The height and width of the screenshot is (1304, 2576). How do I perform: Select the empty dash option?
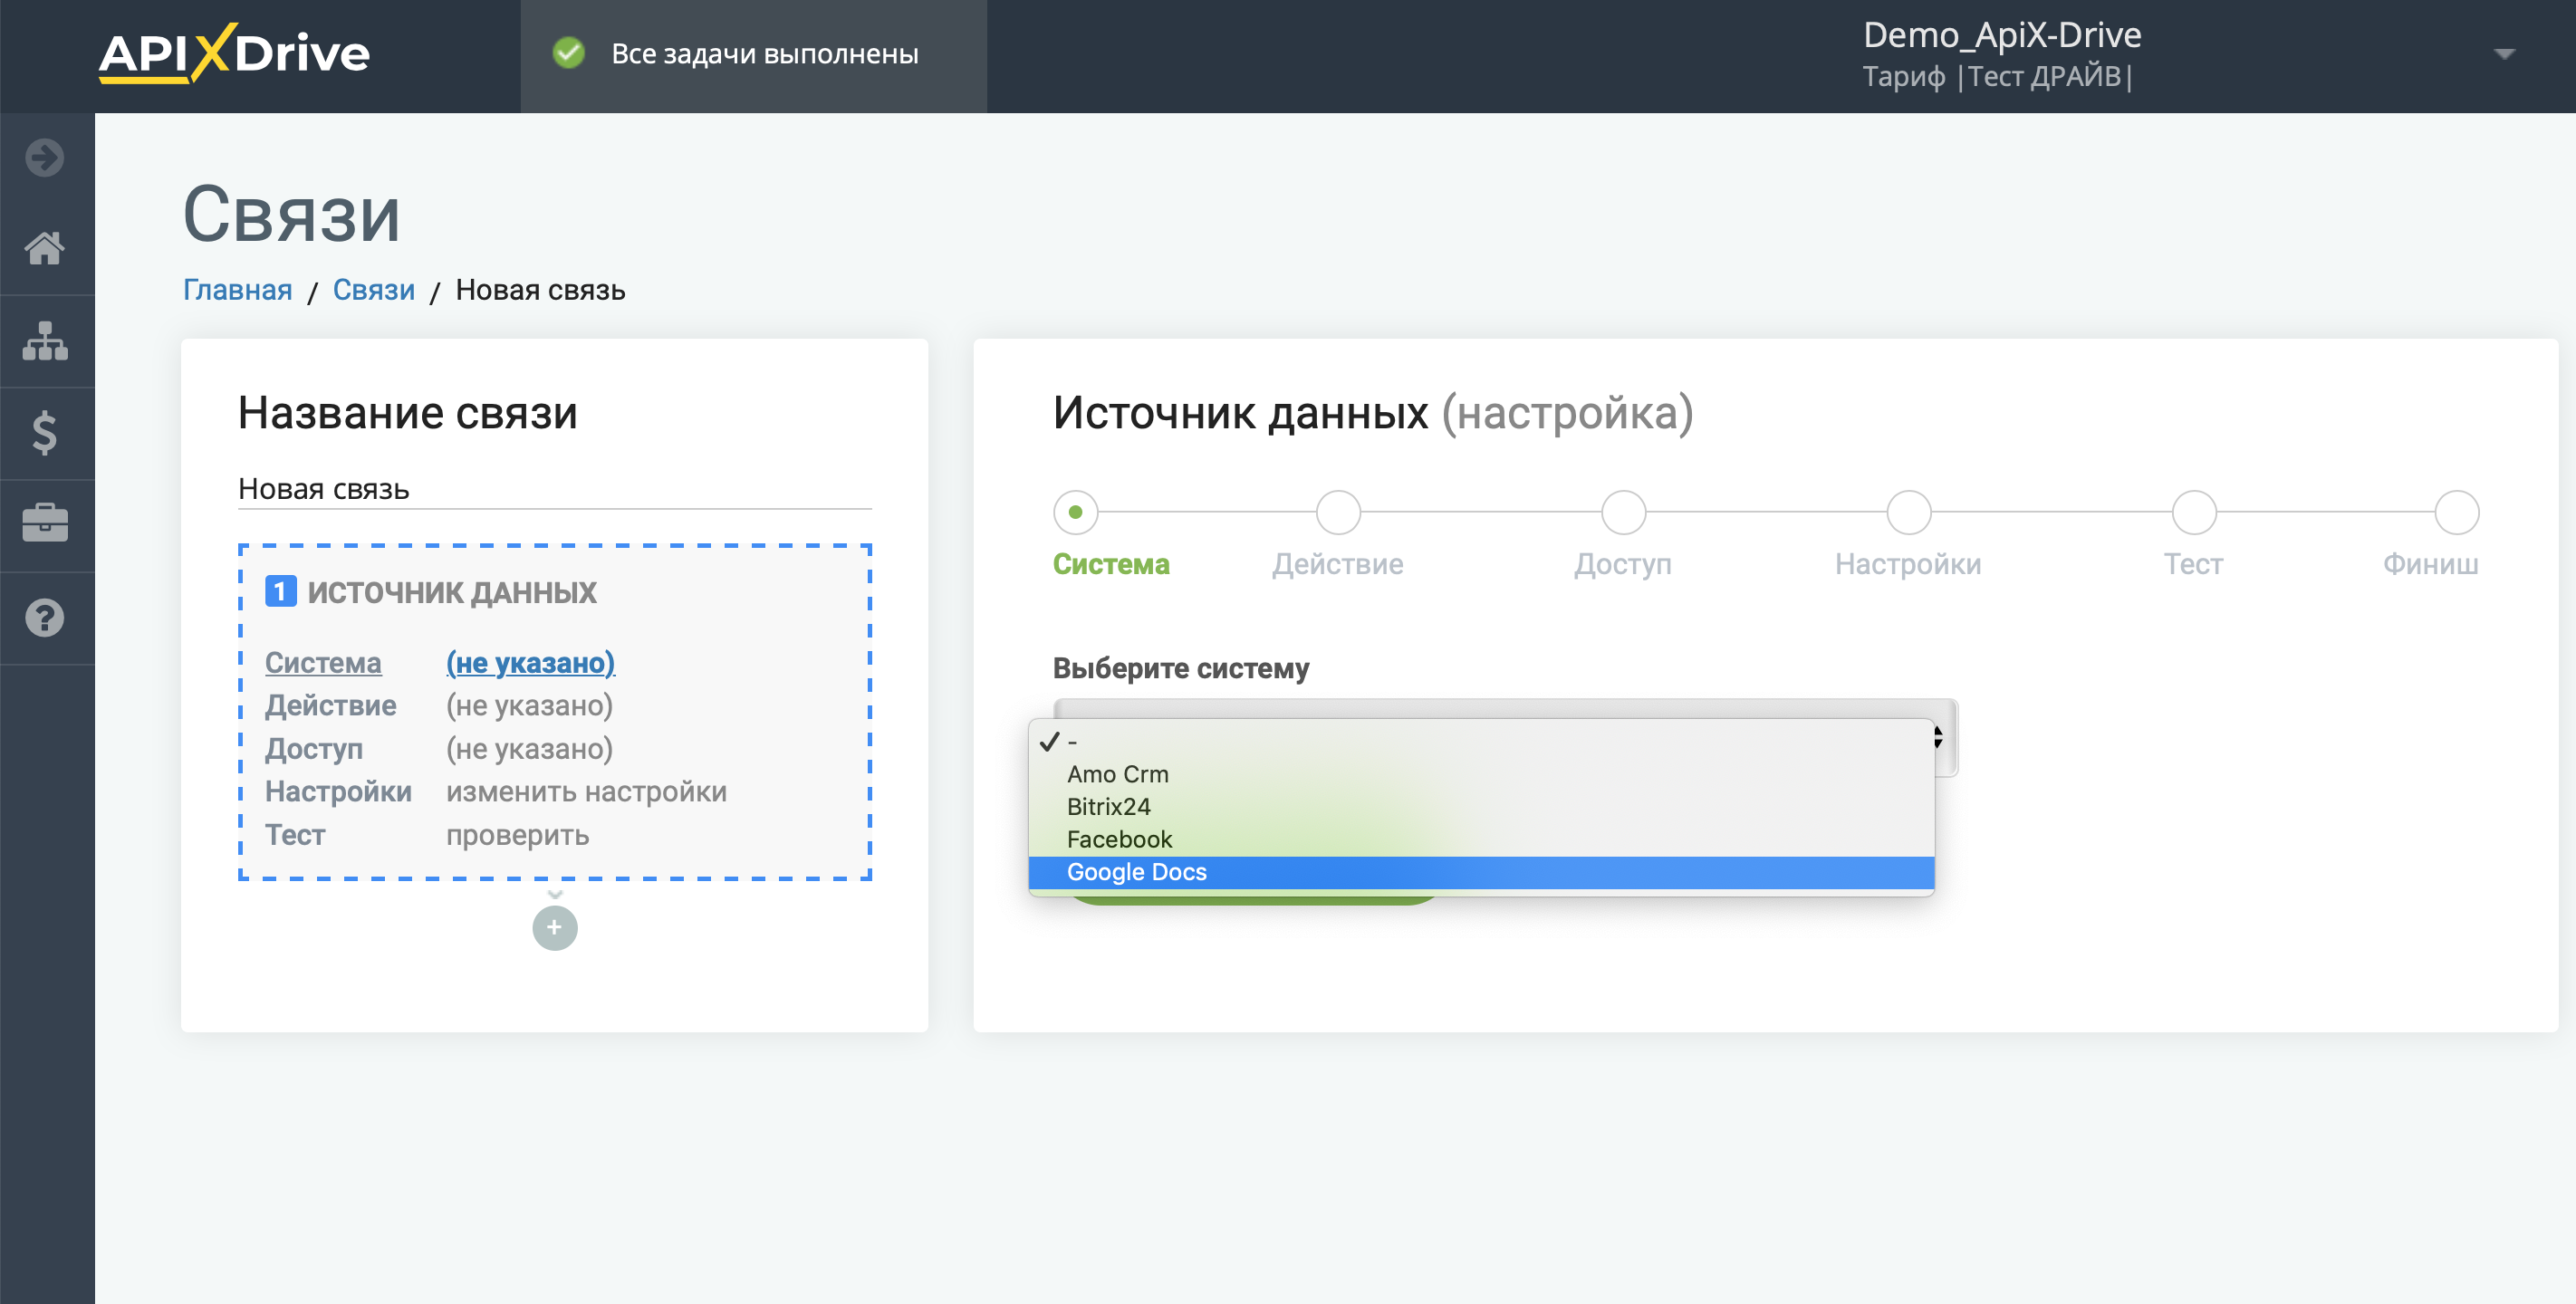(x=1481, y=742)
